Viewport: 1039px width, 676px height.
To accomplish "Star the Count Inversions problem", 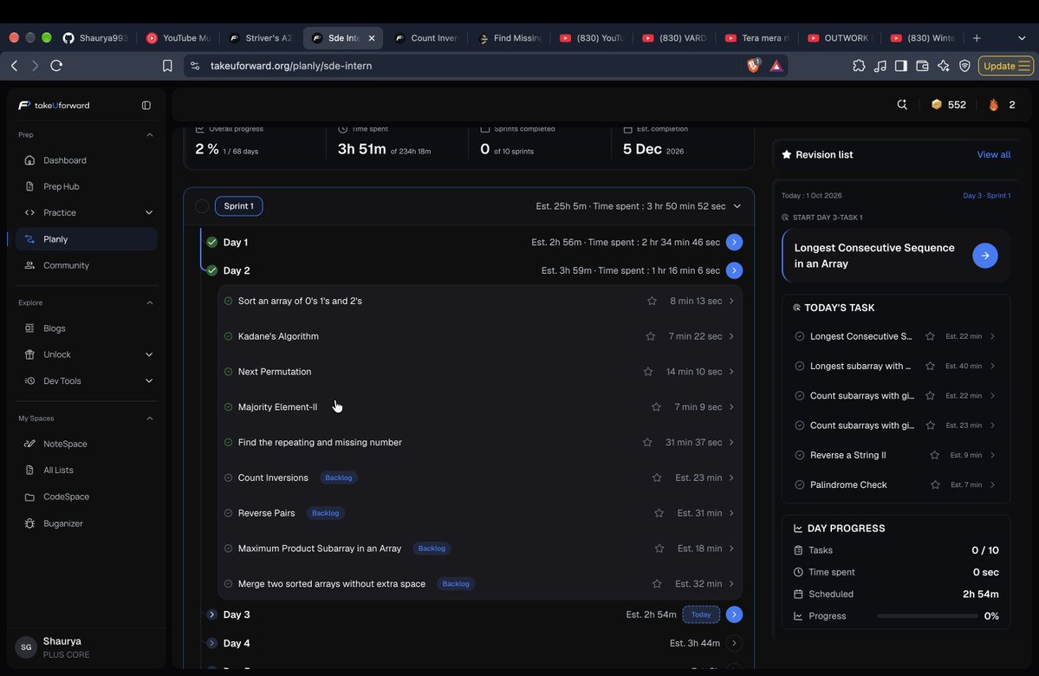I will point(657,478).
